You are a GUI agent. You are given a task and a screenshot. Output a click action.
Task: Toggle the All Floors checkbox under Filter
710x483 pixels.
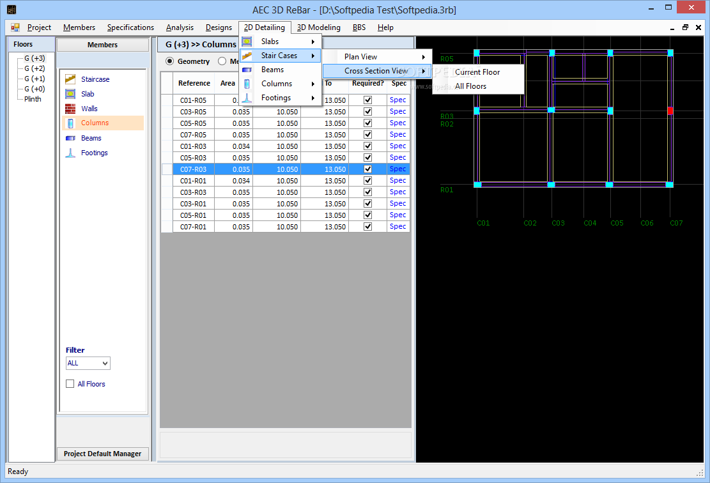pos(70,384)
